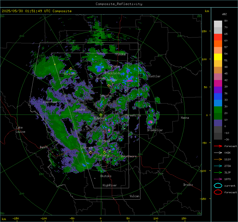Screen dimensions: 238x222
Task: Click the Hanna label on map
Action: point(185,118)
